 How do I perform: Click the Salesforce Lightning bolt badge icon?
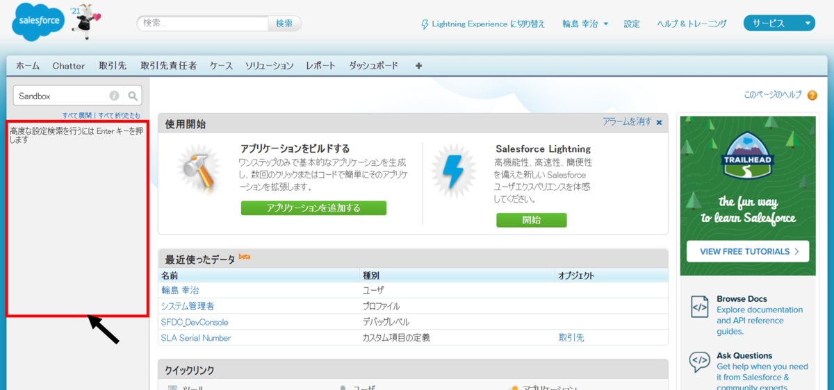pos(453,172)
